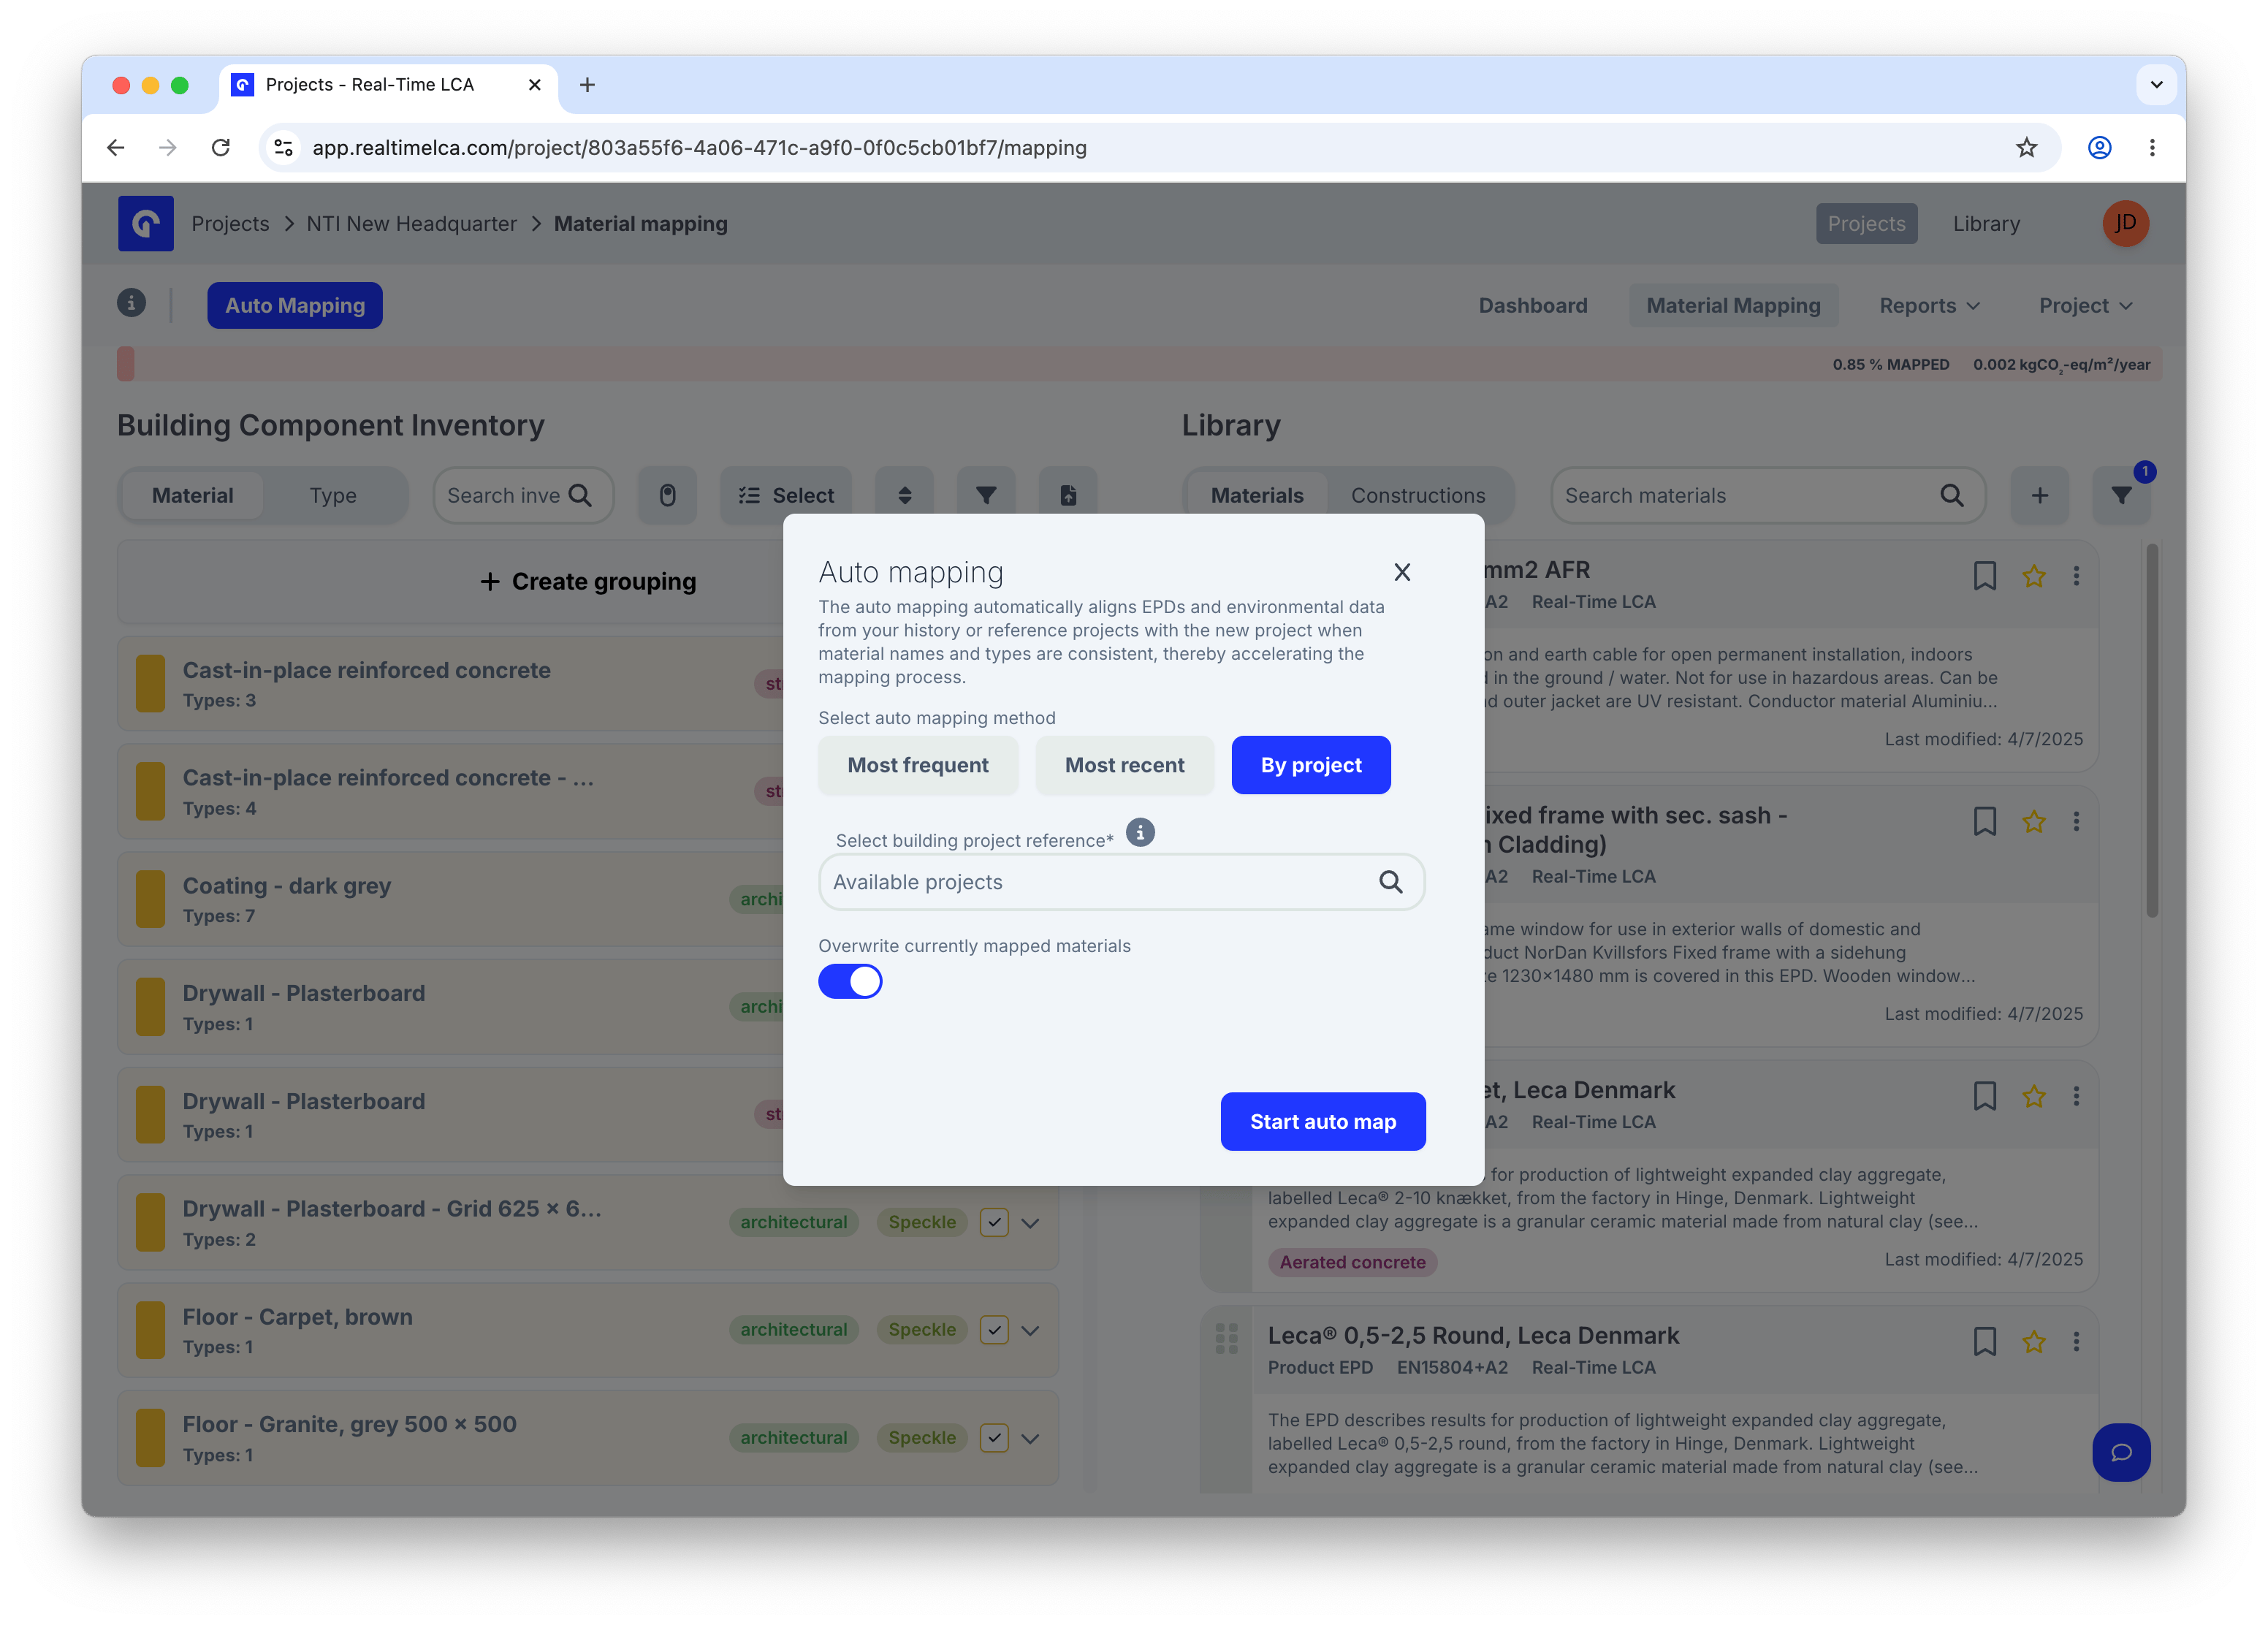Click the Select checklist button
Viewport: 2268px width, 1625px height.
point(786,495)
